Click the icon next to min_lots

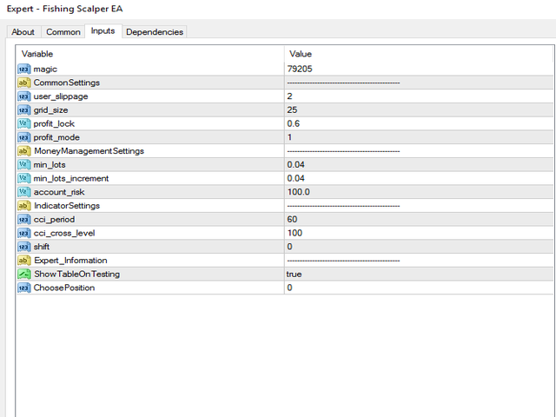23,164
